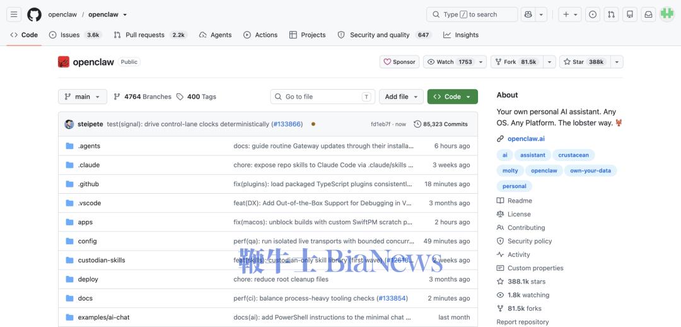Open the issues inbox icon in header
Viewport: 681px width, 327px height.
pyautogui.click(x=592, y=15)
